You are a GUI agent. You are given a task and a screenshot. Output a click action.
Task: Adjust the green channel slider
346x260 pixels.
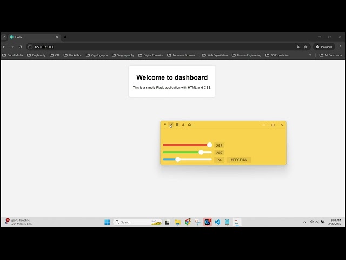[188, 152]
